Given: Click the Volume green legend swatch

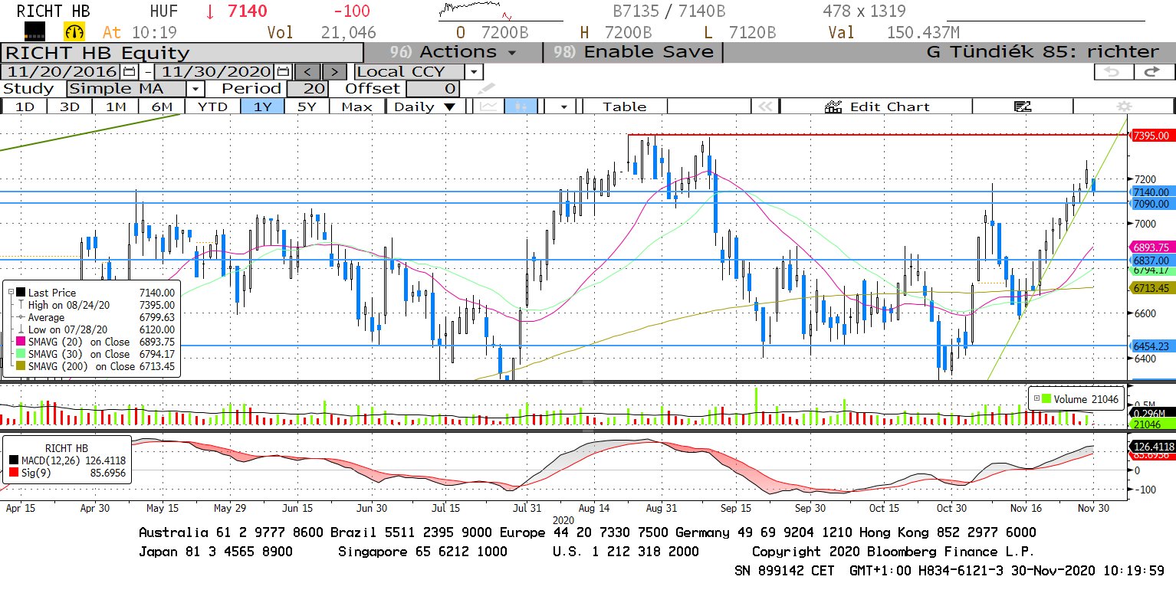Looking at the screenshot, I should click(1046, 398).
